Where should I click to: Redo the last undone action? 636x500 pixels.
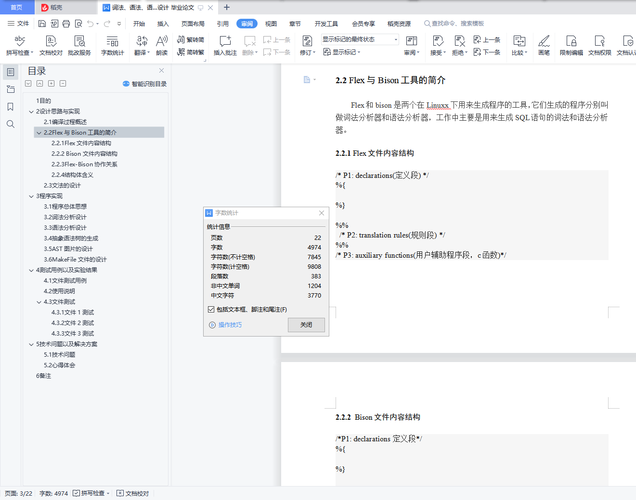[x=107, y=24]
